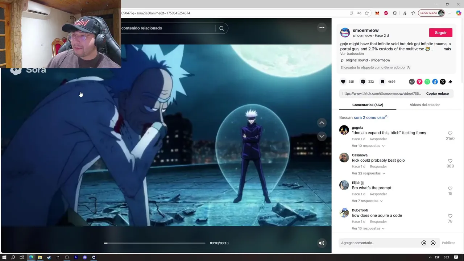This screenshot has height=261, width=464.
Task: Click the embed code share icon
Action: pos(411,82)
